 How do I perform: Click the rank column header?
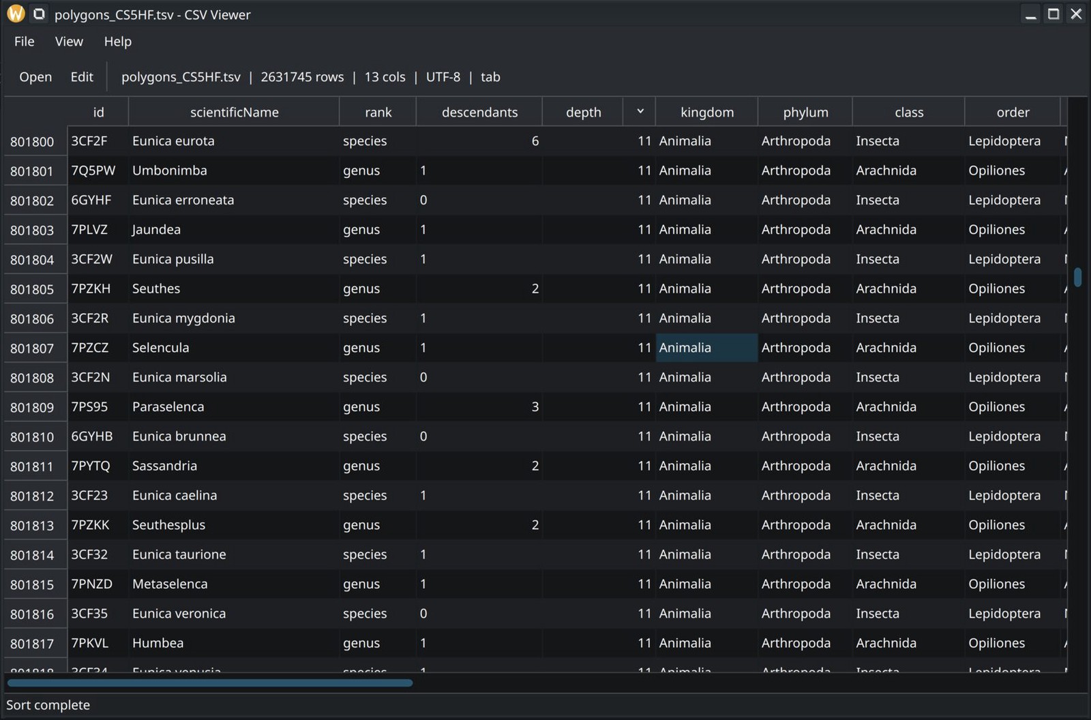pos(378,112)
